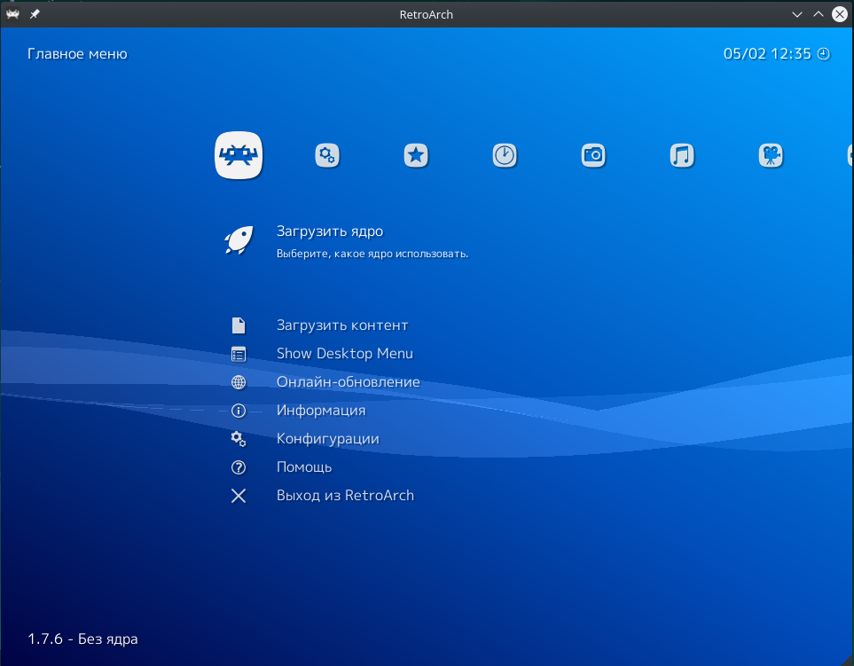Viewport: 854px width, 666px height.
Task: Open the Music note tab
Action: 682,155
